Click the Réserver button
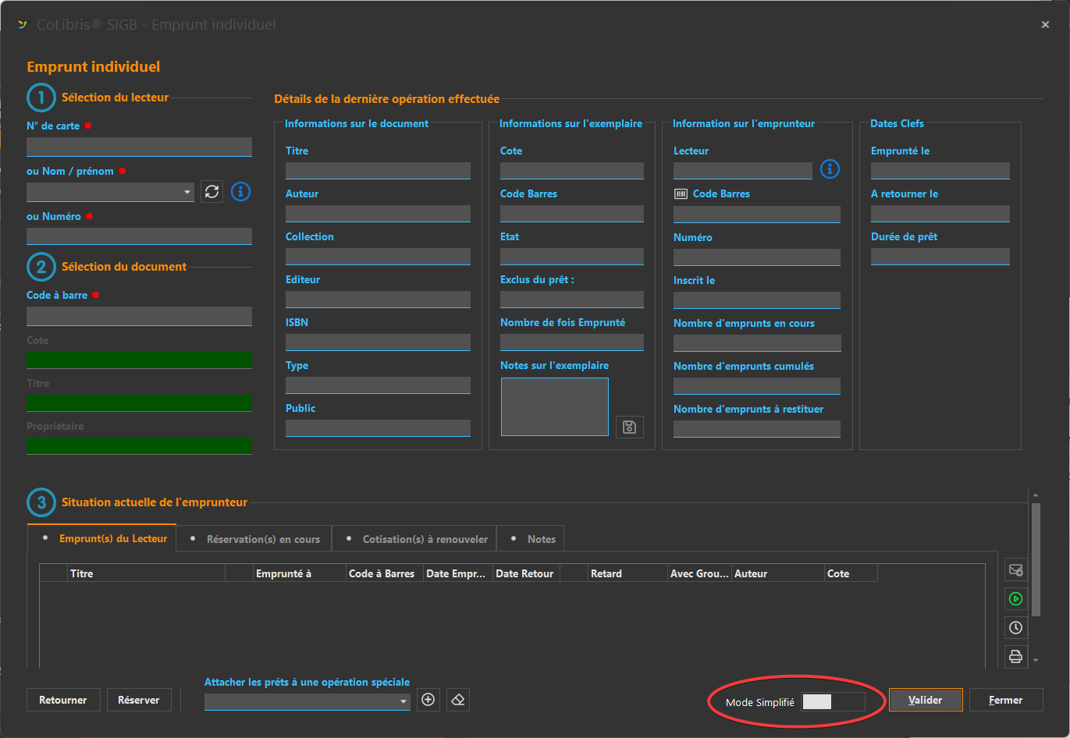 point(139,700)
